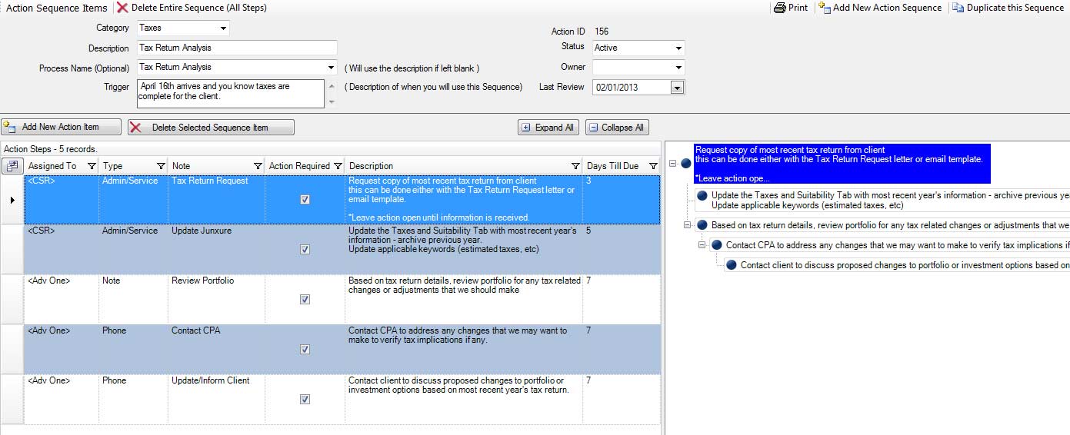This screenshot has height=435, width=1070.
Task: Click the bullet icon of Contact client tree node
Action: 731,265
